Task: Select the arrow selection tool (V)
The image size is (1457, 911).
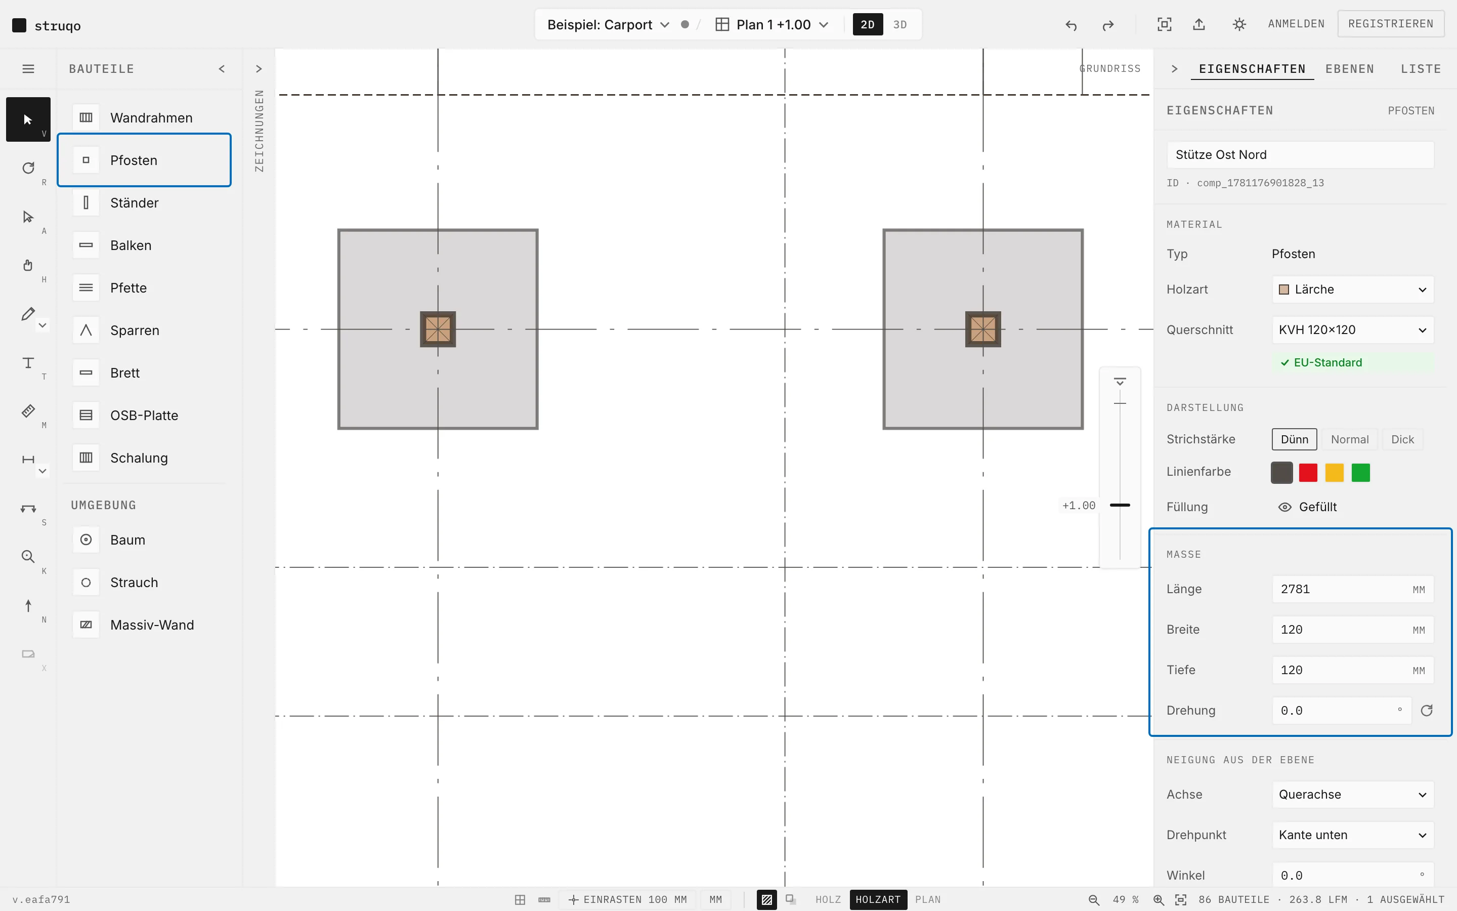Action: [28, 119]
